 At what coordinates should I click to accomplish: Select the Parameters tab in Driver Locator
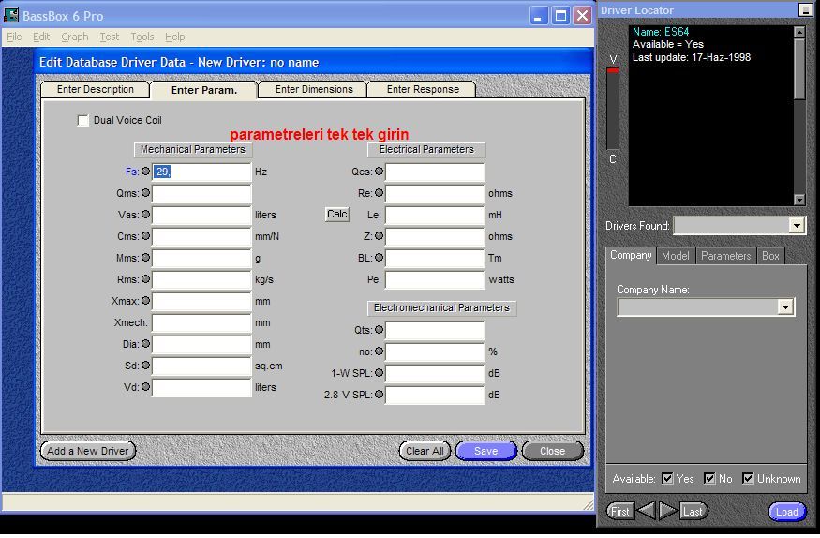[725, 256]
